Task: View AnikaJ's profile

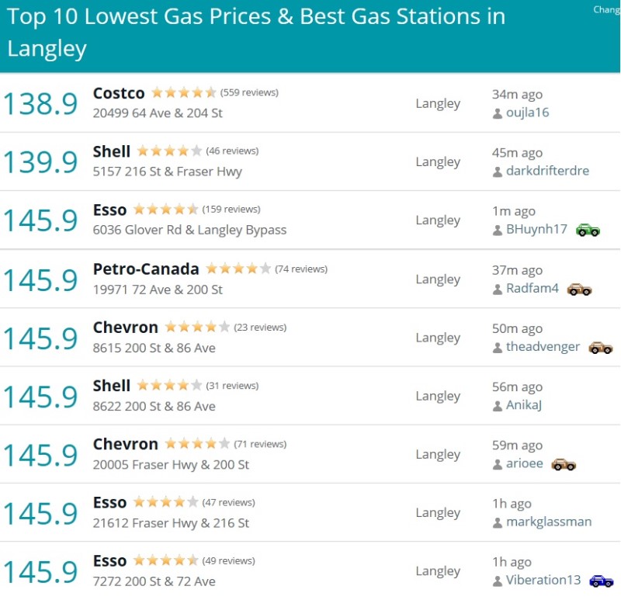Action: coord(524,404)
